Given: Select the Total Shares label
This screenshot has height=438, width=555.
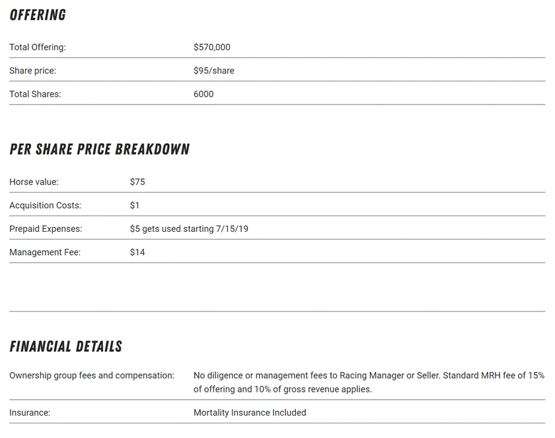Looking at the screenshot, I should pos(35,94).
